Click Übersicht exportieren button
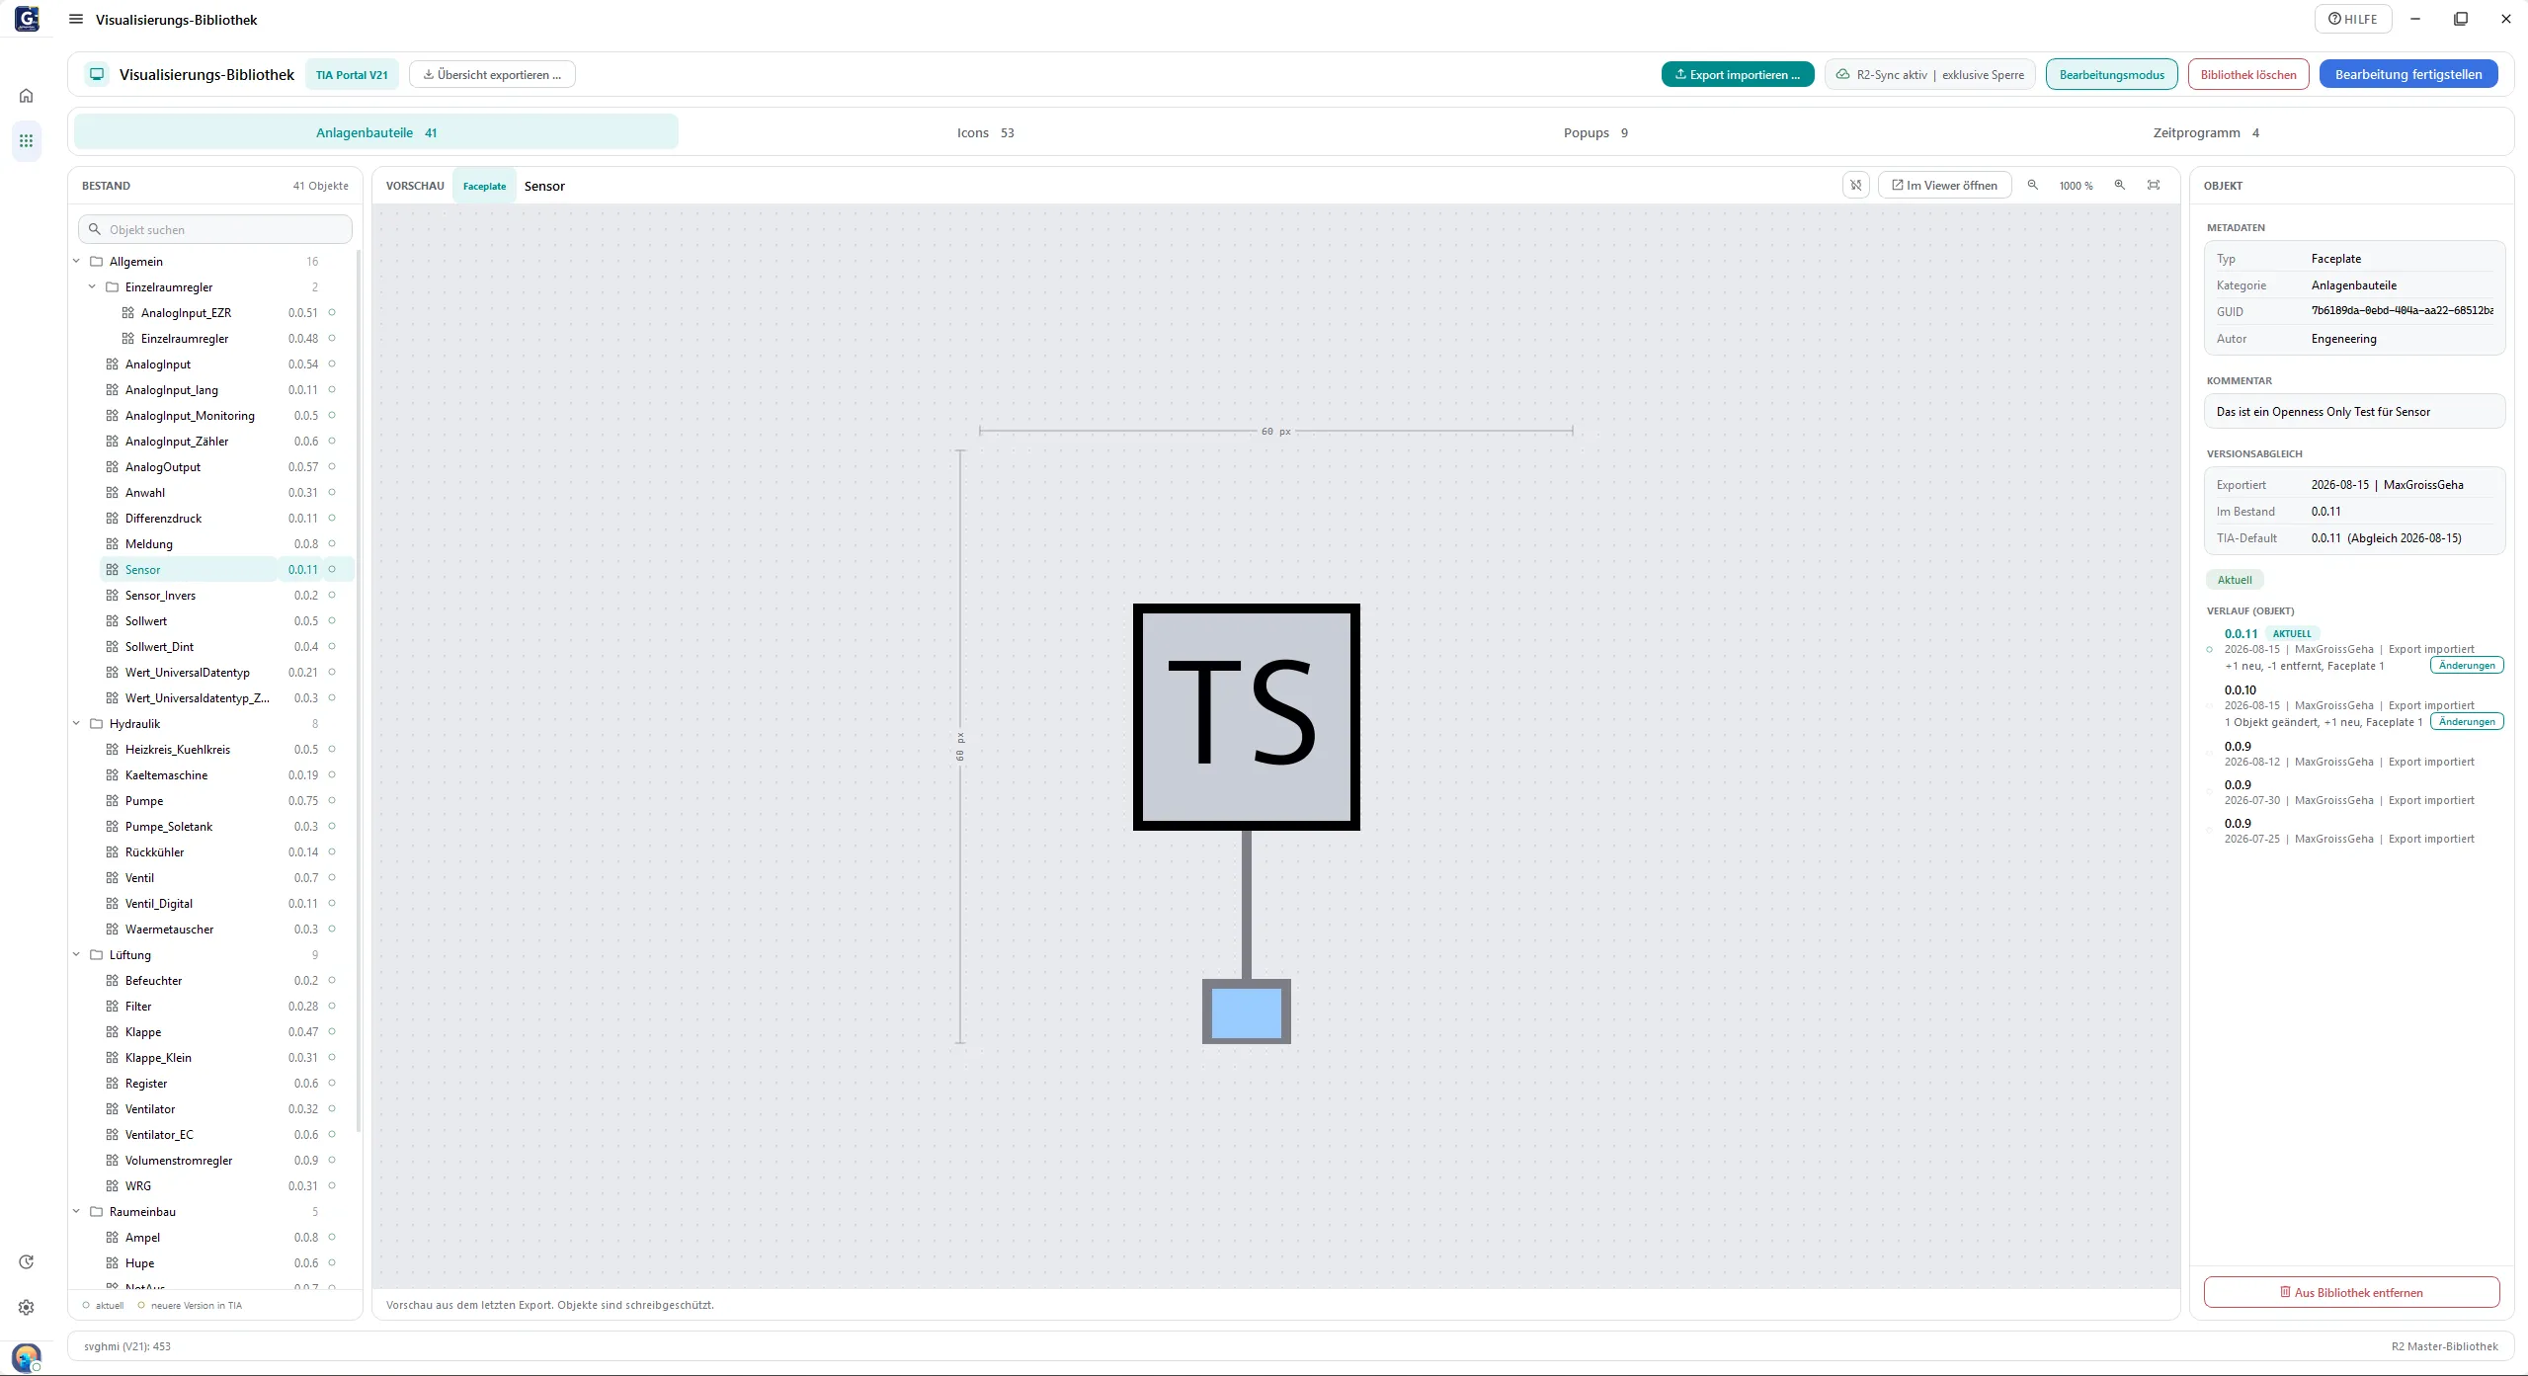Screen dimensions: 2528x1376 492,74
